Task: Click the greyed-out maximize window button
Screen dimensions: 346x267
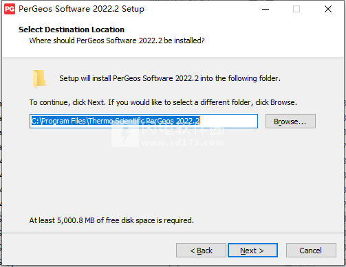Action: pos(296,9)
